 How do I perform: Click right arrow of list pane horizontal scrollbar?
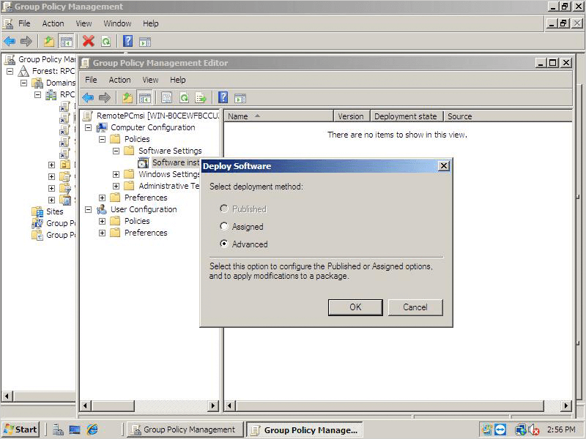tap(566, 405)
